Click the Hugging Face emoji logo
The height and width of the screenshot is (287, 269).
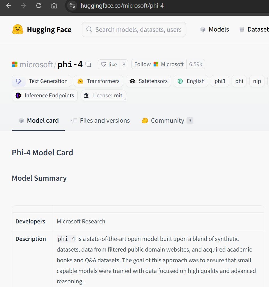pyautogui.click(x=18, y=30)
